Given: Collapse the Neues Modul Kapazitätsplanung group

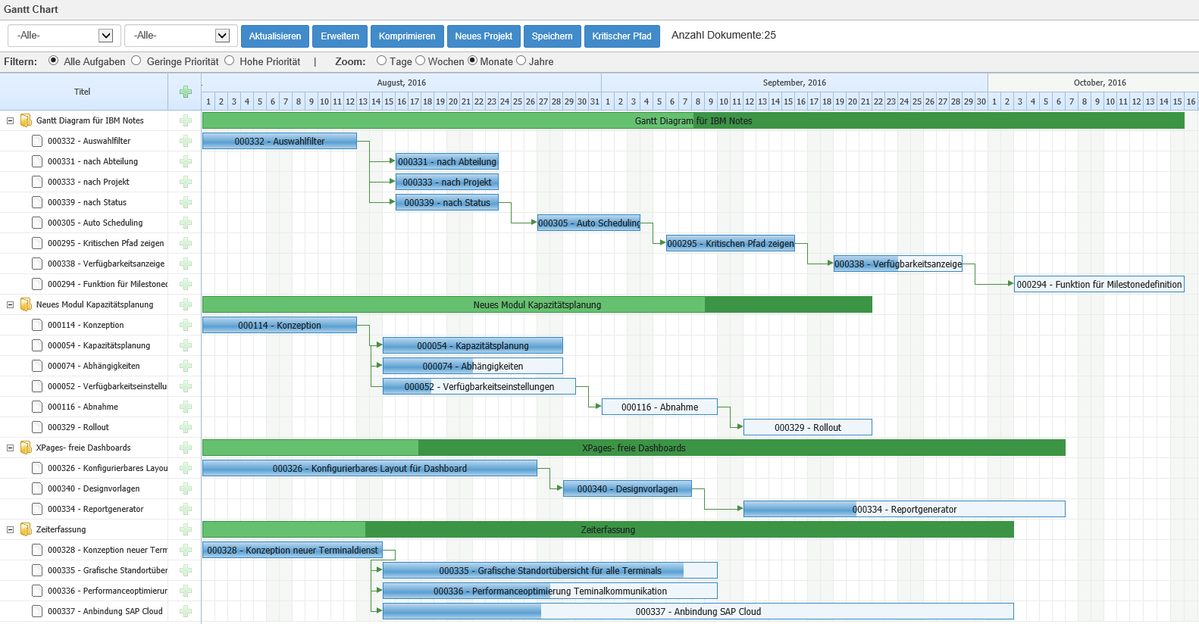Looking at the screenshot, I should pos(11,304).
